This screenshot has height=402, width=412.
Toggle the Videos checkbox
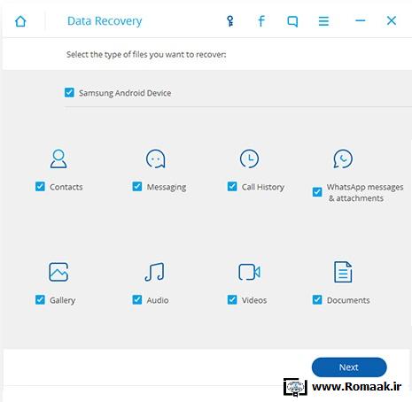click(x=232, y=300)
